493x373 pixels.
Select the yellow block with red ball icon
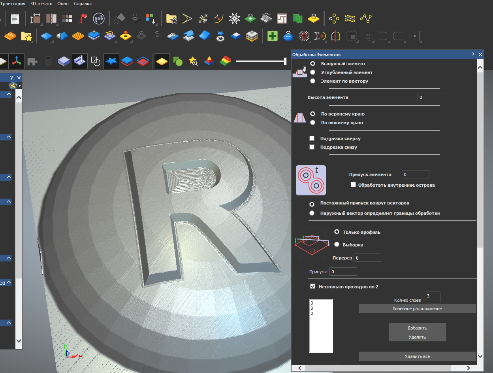tap(126, 36)
